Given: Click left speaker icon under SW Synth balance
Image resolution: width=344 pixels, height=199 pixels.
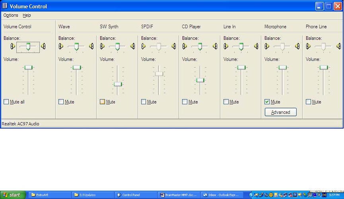Looking at the screenshot, I should 102,46.
